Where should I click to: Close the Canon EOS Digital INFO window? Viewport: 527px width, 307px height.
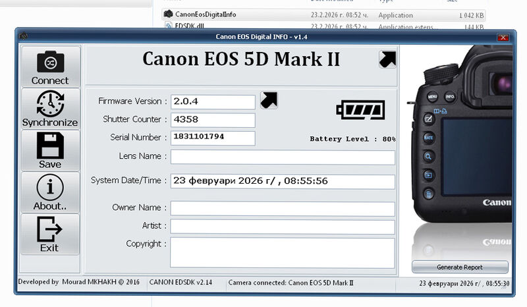503,37
